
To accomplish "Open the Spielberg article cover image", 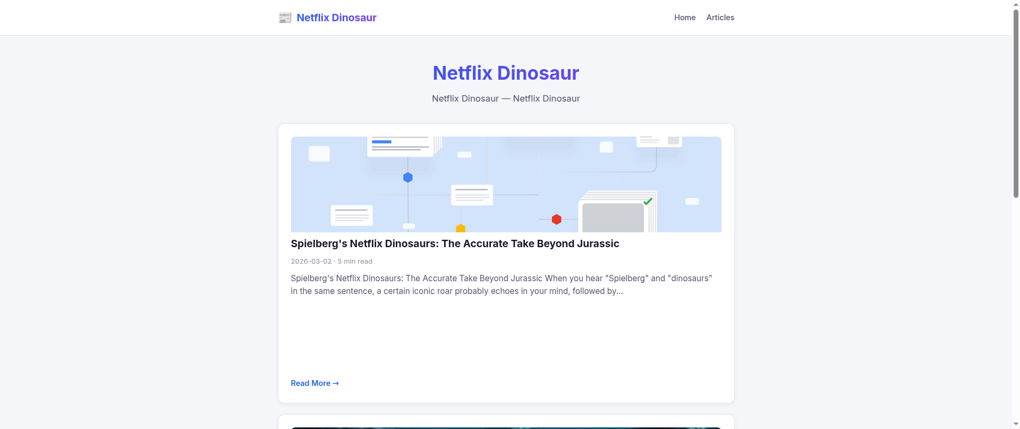I will tap(506, 184).
